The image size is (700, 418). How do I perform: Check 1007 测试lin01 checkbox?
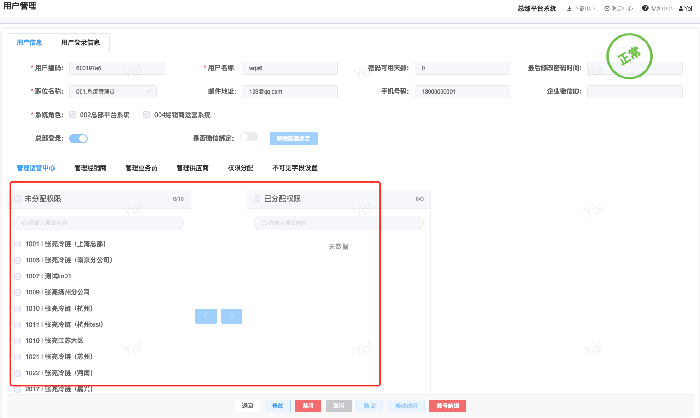click(x=18, y=277)
